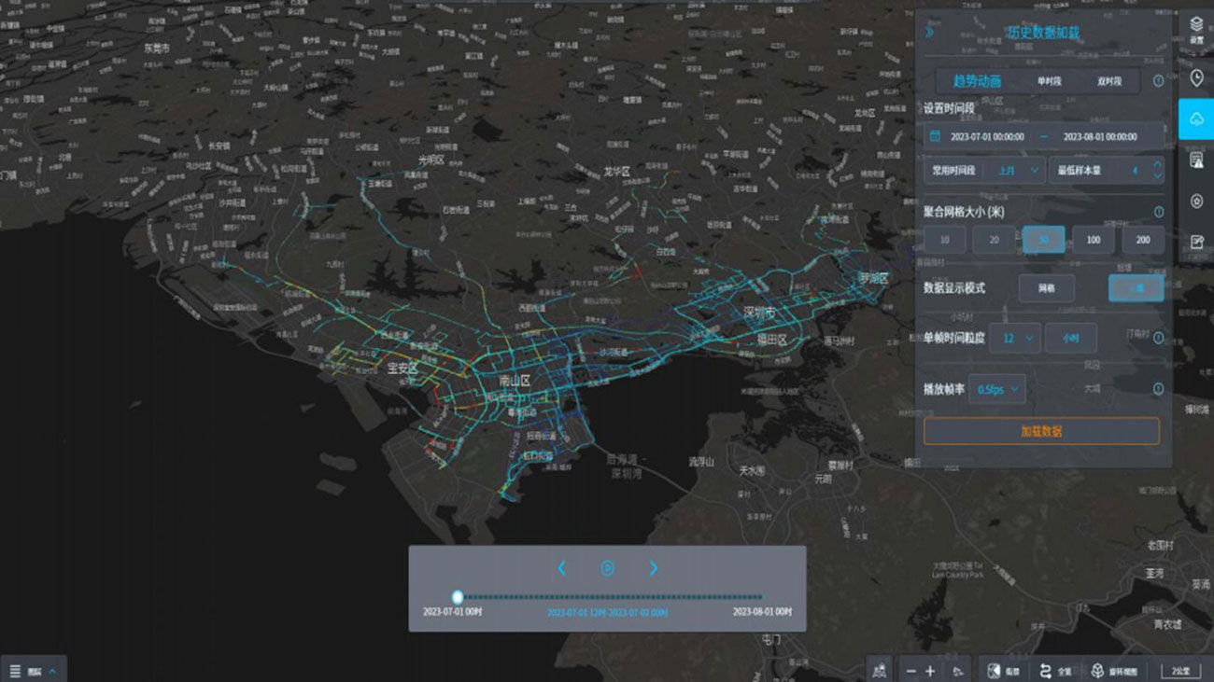1214x682 pixels.
Task: Select the cloud history data sidebar icon
Action: point(1196,119)
